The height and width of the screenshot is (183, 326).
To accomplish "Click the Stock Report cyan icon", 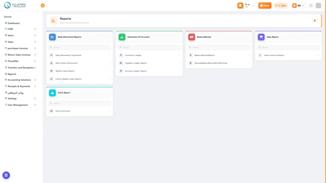I will click(52, 93).
